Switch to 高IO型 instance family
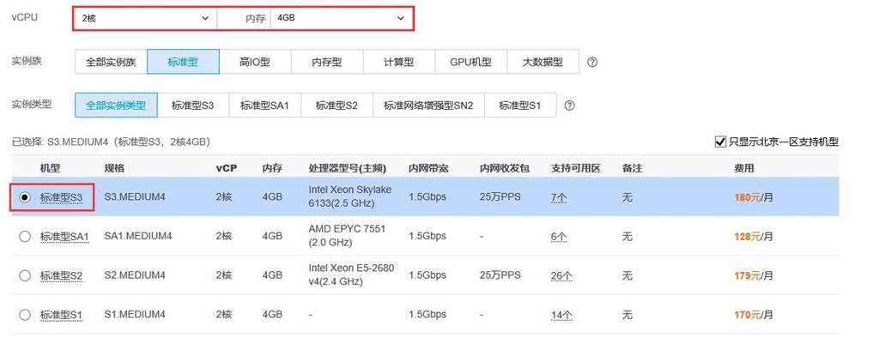This screenshot has width=879, height=344. 254,62
